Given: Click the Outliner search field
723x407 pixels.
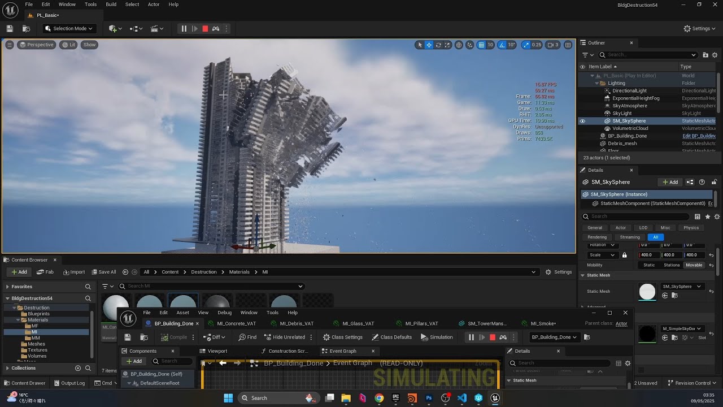Looking at the screenshot, I should pos(647,55).
